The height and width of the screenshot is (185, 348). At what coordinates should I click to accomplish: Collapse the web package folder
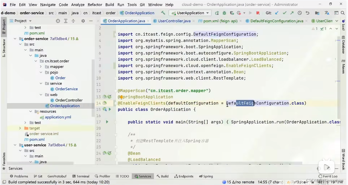click(x=41, y=94)
